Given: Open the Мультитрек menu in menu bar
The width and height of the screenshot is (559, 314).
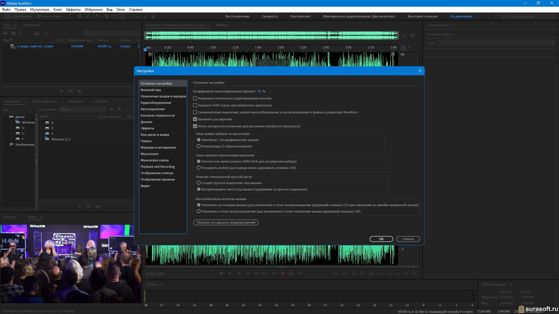Looking at the screenshot, I should 40,10.
